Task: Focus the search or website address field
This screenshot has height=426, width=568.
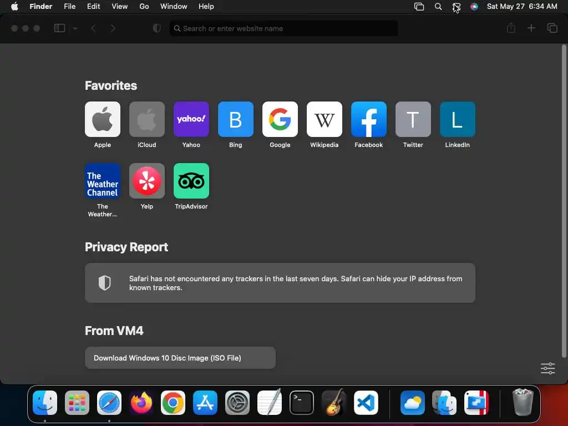Action: 284,28
